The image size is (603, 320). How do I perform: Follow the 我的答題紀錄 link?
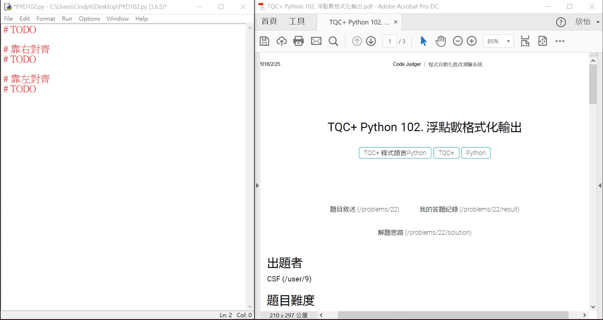470,209
